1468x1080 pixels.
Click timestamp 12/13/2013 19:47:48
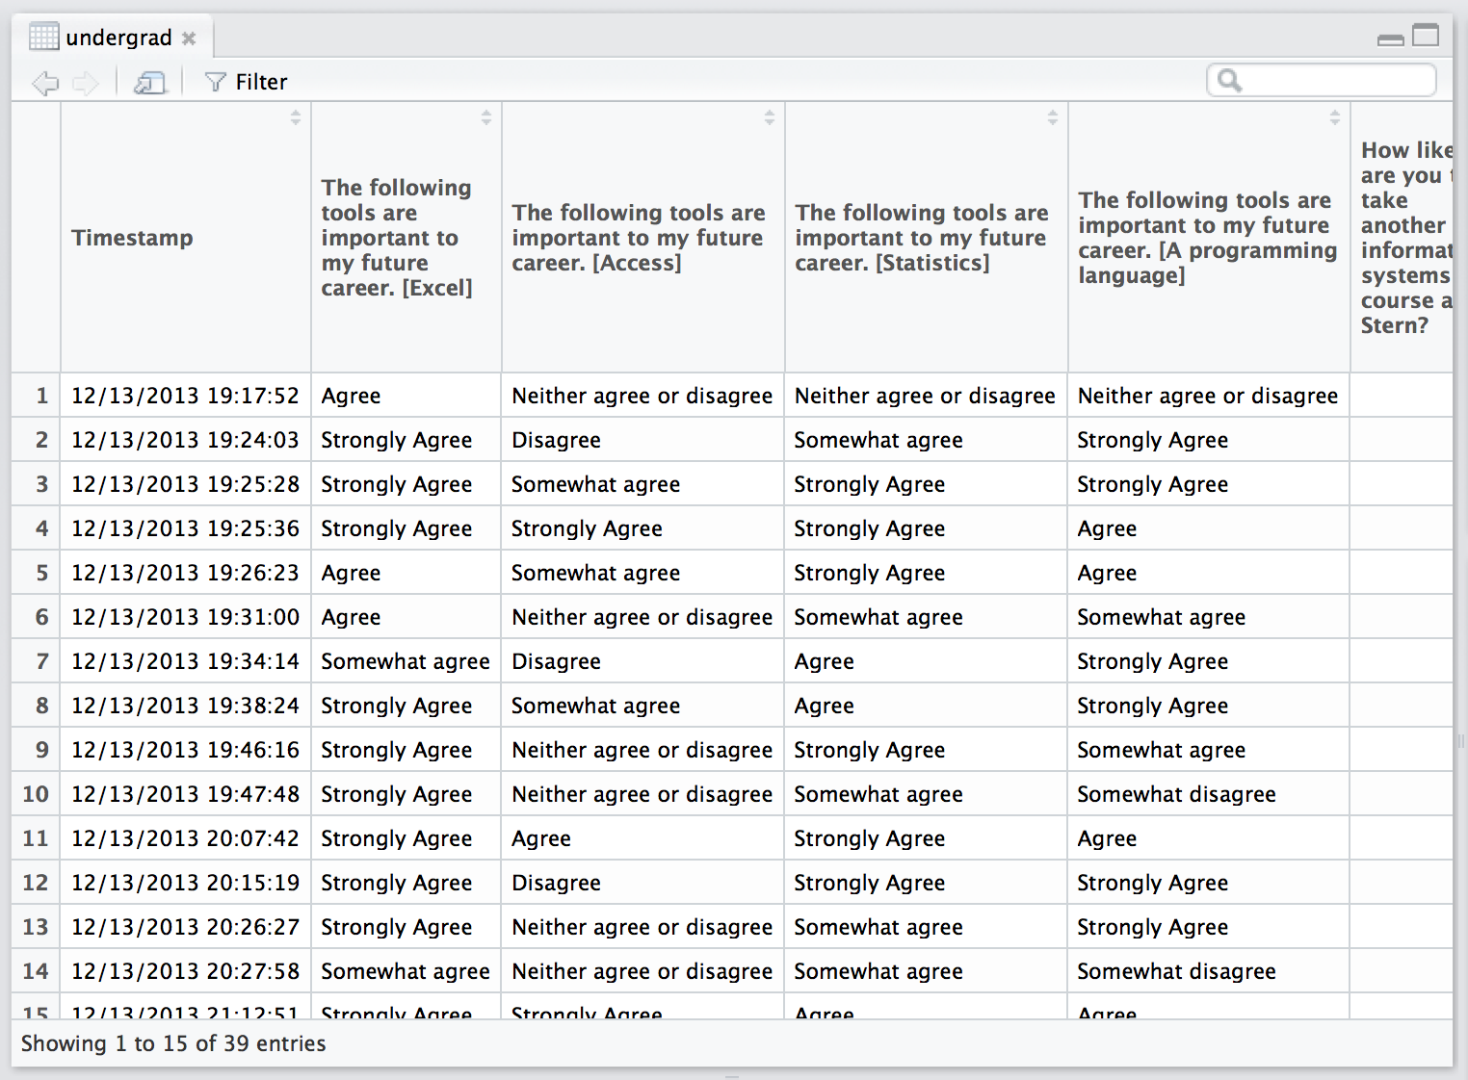[185, 794]
